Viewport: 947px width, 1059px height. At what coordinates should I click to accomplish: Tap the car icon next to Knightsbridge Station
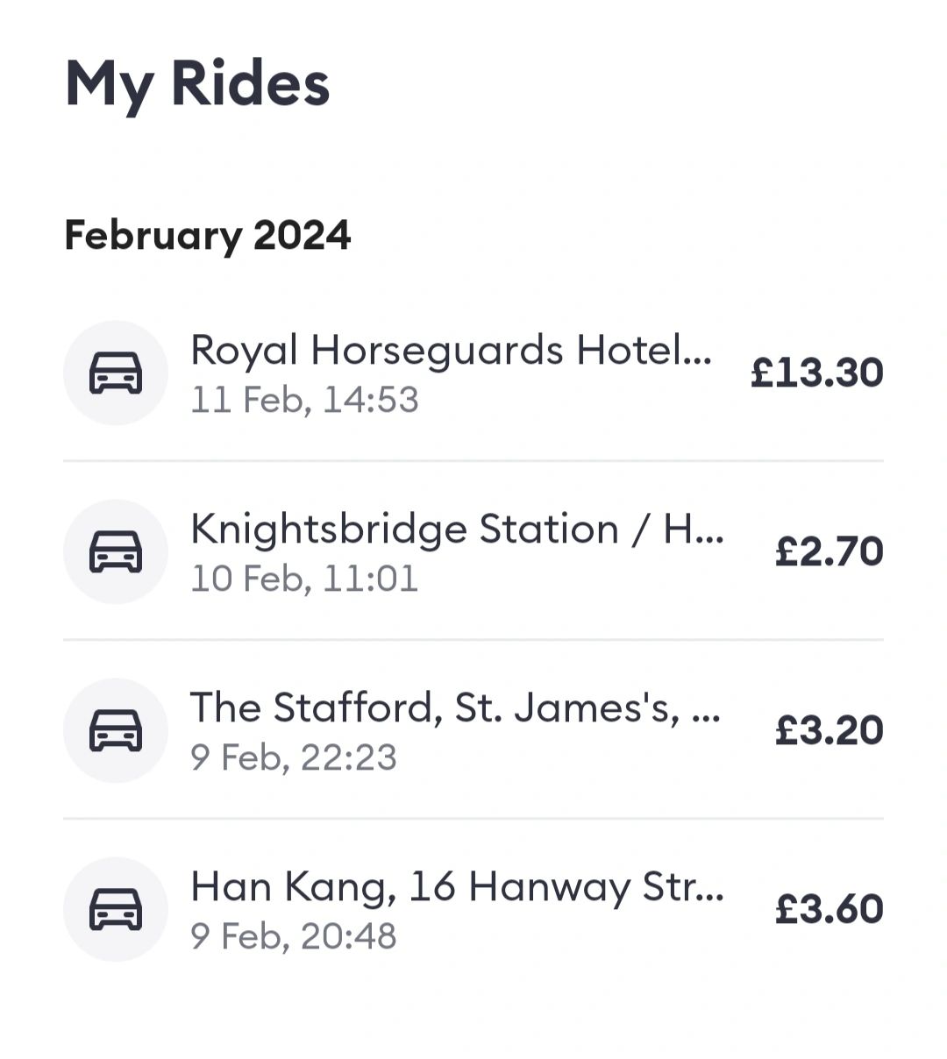coord(116,552)
